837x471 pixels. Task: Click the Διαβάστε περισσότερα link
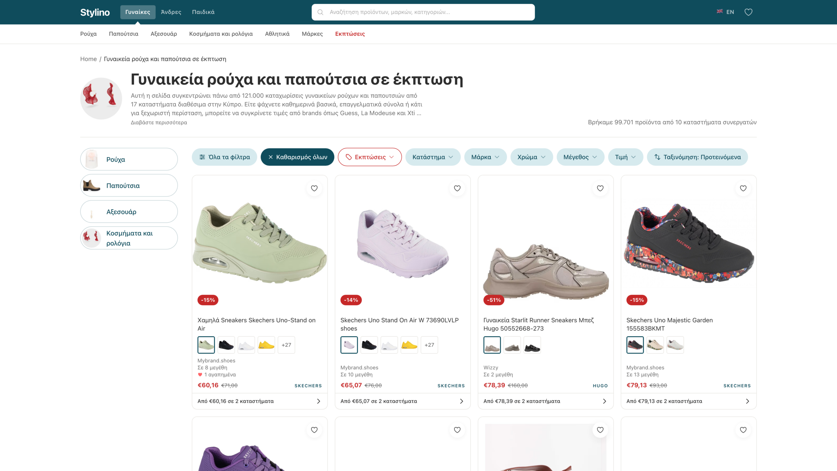coord(159,123)
